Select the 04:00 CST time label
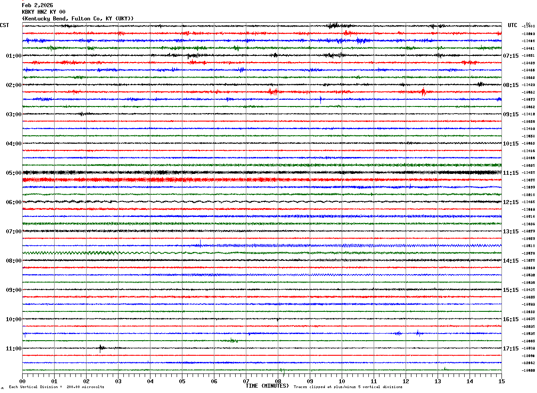This screenshot has width=537, height=393. click(x=14, y=144)
